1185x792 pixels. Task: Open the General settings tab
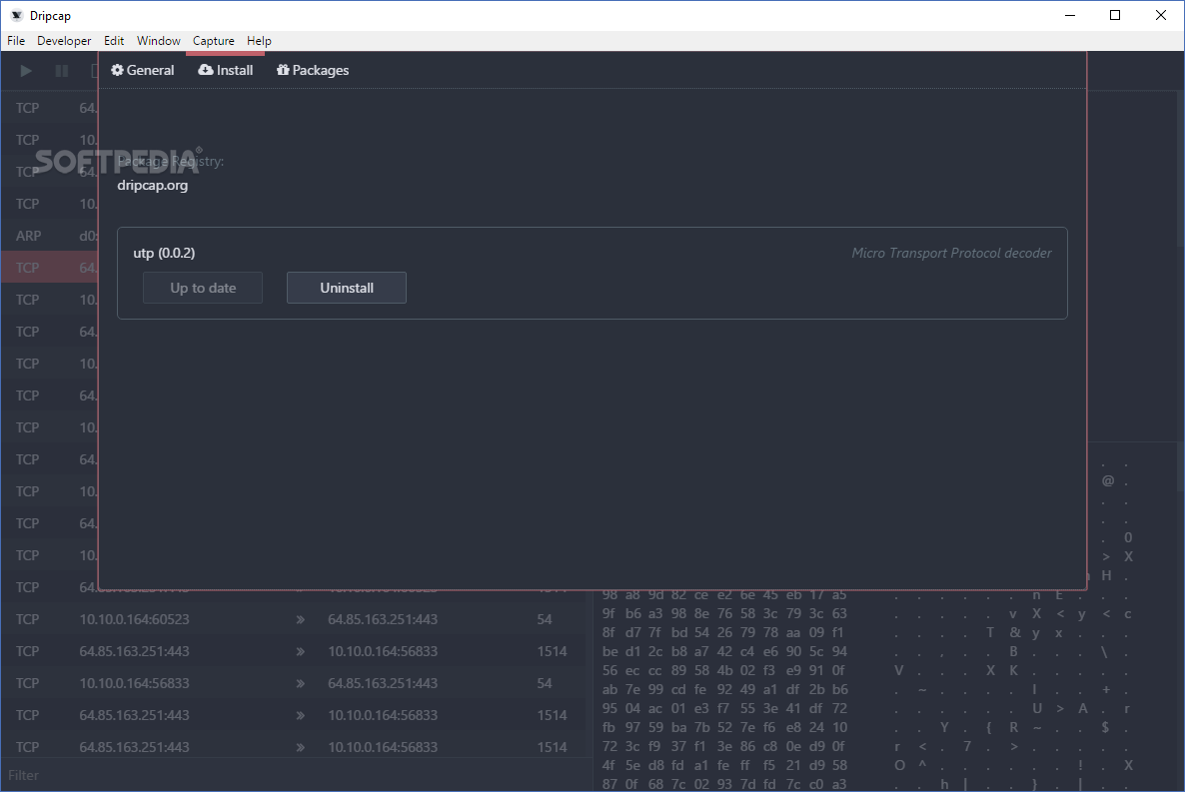tap(143, 70)
